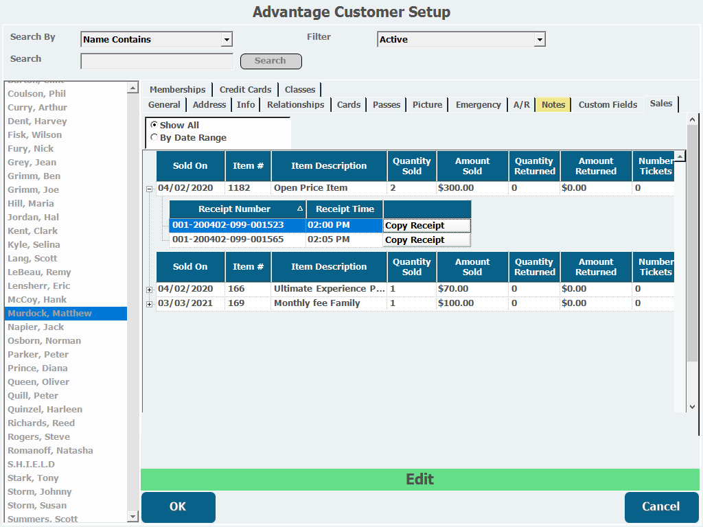Click inside the Search text field

pyautogui.click(x=157, y=61)
